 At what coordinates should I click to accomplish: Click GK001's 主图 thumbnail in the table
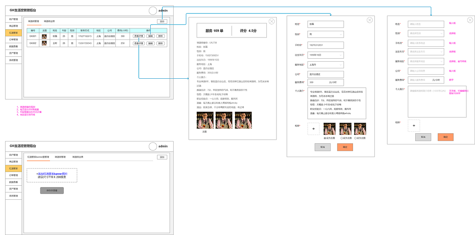[x=44, y=37]
